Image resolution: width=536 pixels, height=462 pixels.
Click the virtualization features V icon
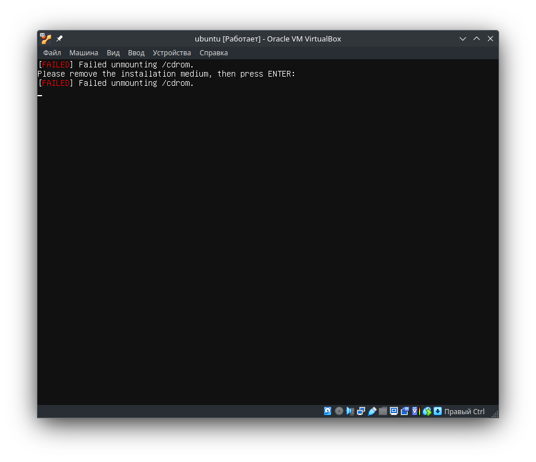click(414, 411)
